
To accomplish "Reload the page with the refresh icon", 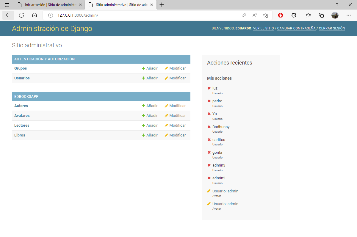I will (x=21, y=15).
